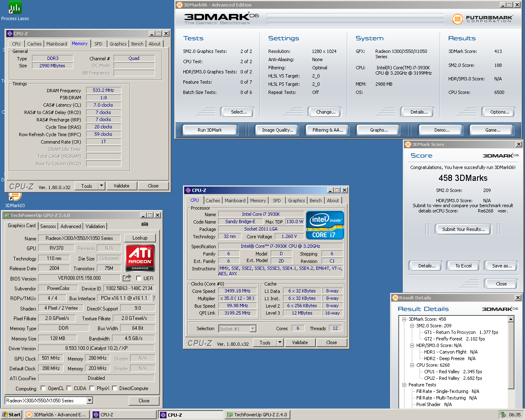This screenshot has height=420, width=525.
Task: Click the Run 3DMark button
Action: pos(210,130)
